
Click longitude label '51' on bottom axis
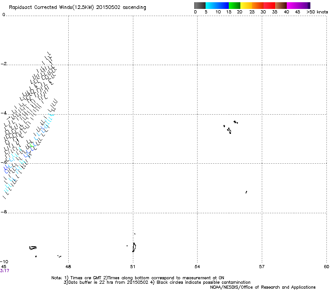132,267
